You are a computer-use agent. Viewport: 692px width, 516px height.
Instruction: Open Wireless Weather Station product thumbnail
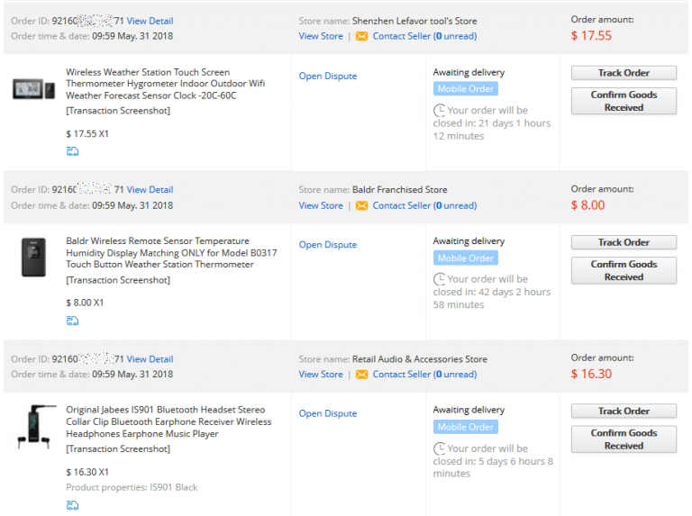pyautogui.click(x=34, y=89)
